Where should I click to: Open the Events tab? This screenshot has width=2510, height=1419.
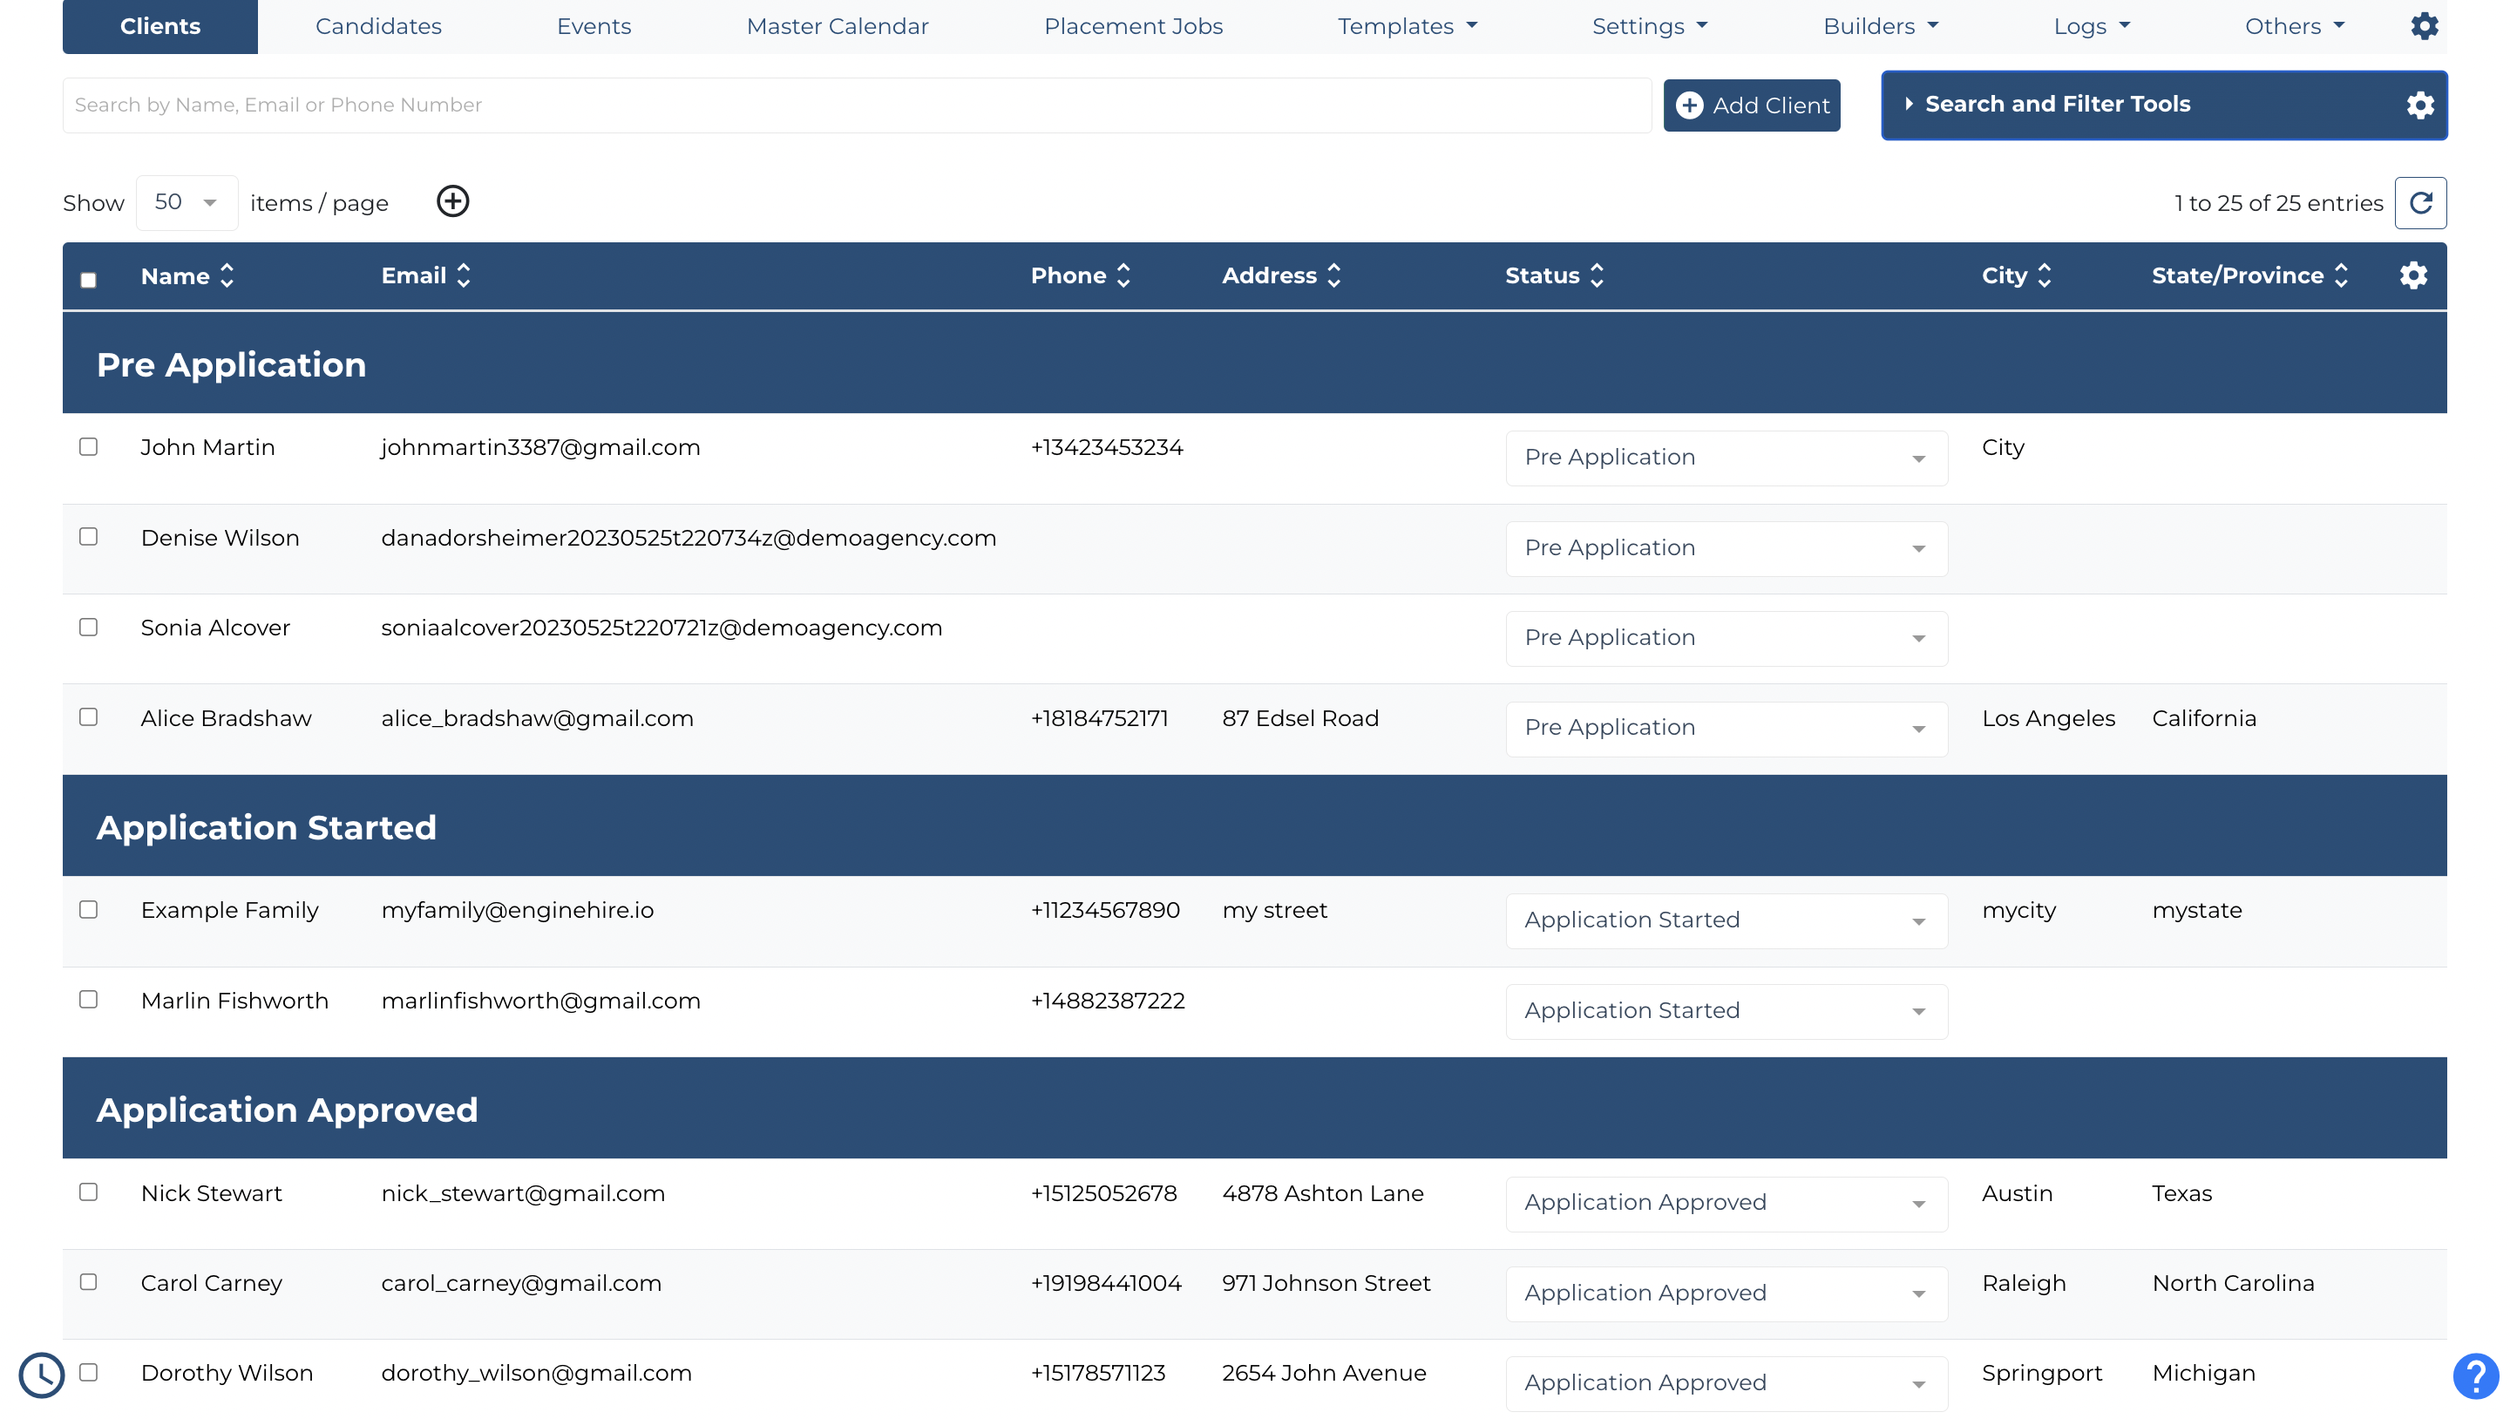[594, 26]
